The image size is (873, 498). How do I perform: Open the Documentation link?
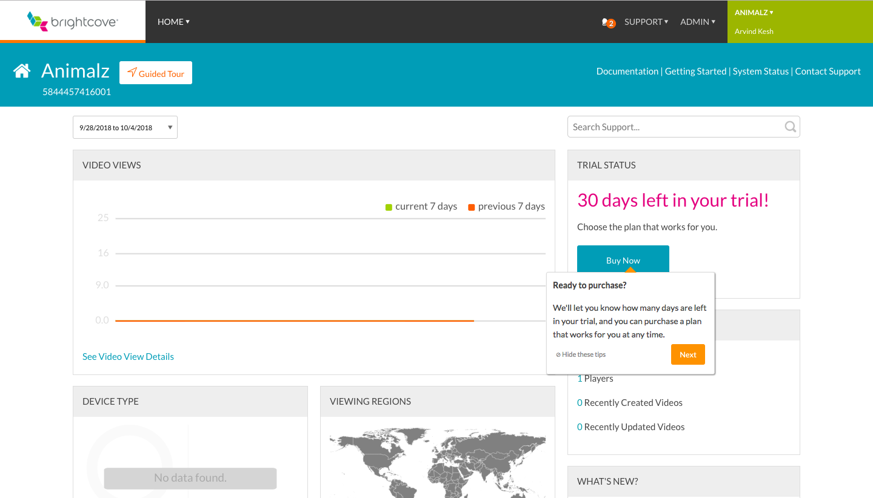click(x=627, y=71)
